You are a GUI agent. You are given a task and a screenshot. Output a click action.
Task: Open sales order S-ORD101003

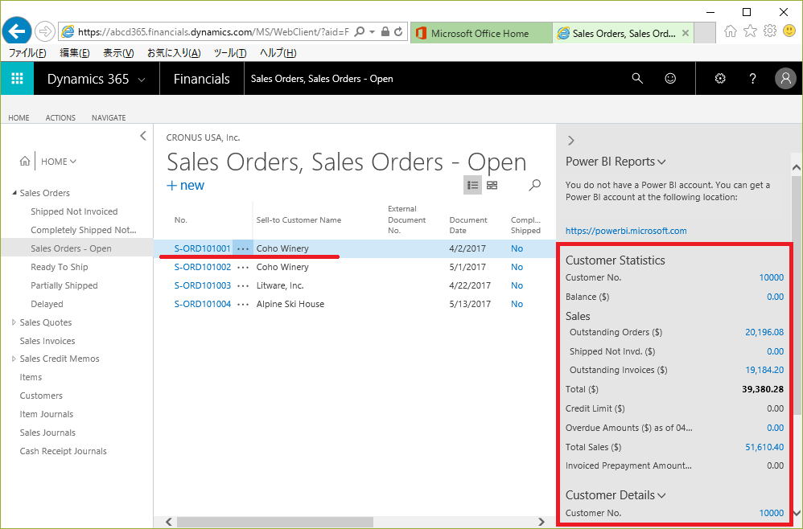[x=202, y=285]
